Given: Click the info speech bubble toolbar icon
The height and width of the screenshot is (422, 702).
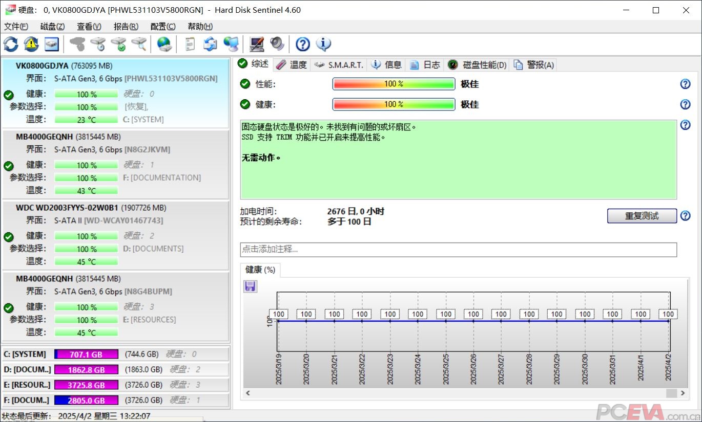Looking at the screenshot, I should 323,45.
